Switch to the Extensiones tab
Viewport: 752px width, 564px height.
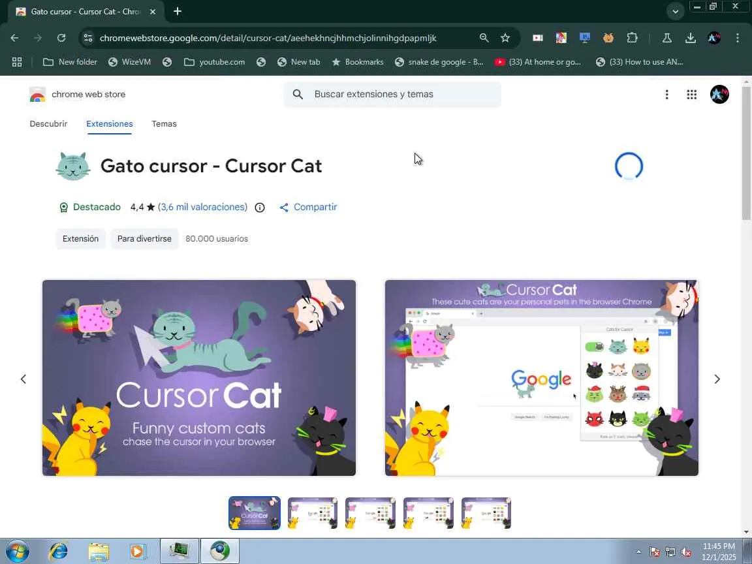point(110,124)
